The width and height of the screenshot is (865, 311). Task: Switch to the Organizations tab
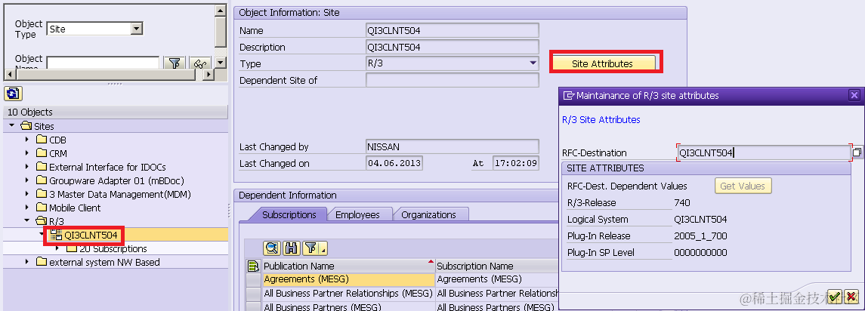tap(428, 214)
